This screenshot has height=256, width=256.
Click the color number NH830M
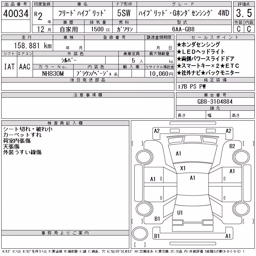click(53, 74)
